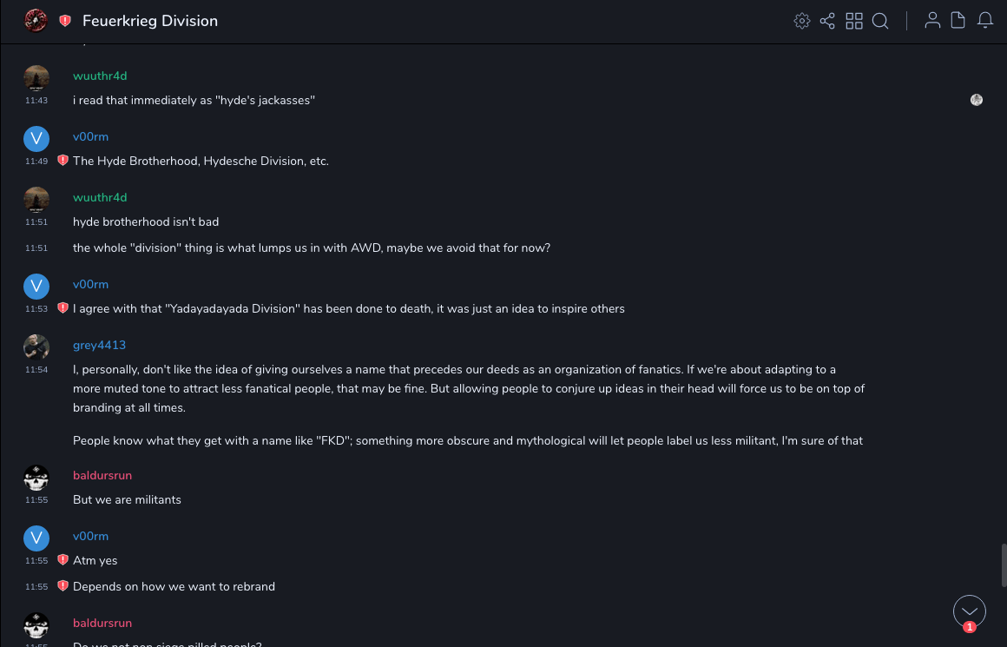Image resolution: width=1007 pixels, height=647 pixels.
Task: Click red shield icon beside room title
Action: (65, 21)
